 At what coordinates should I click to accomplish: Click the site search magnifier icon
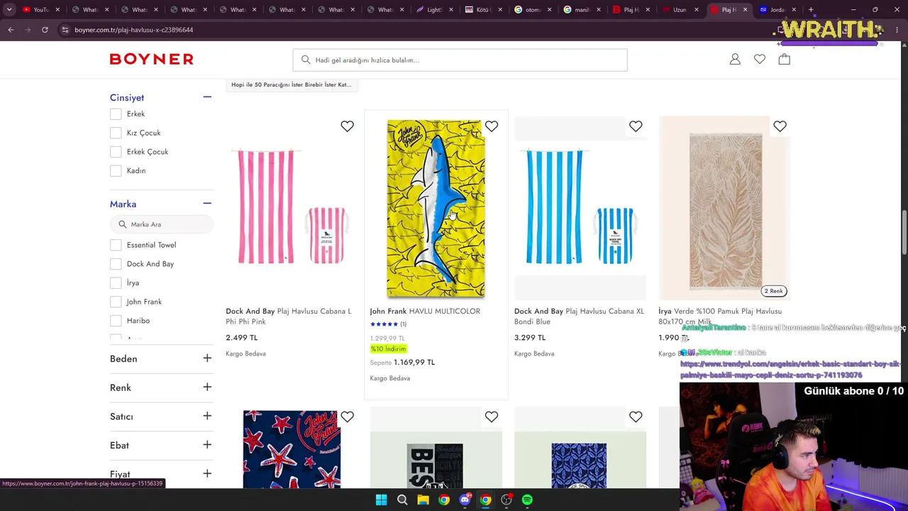[x=306, y=60]
